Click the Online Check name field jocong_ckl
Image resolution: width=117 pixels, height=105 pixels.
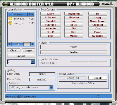[73, 78]
